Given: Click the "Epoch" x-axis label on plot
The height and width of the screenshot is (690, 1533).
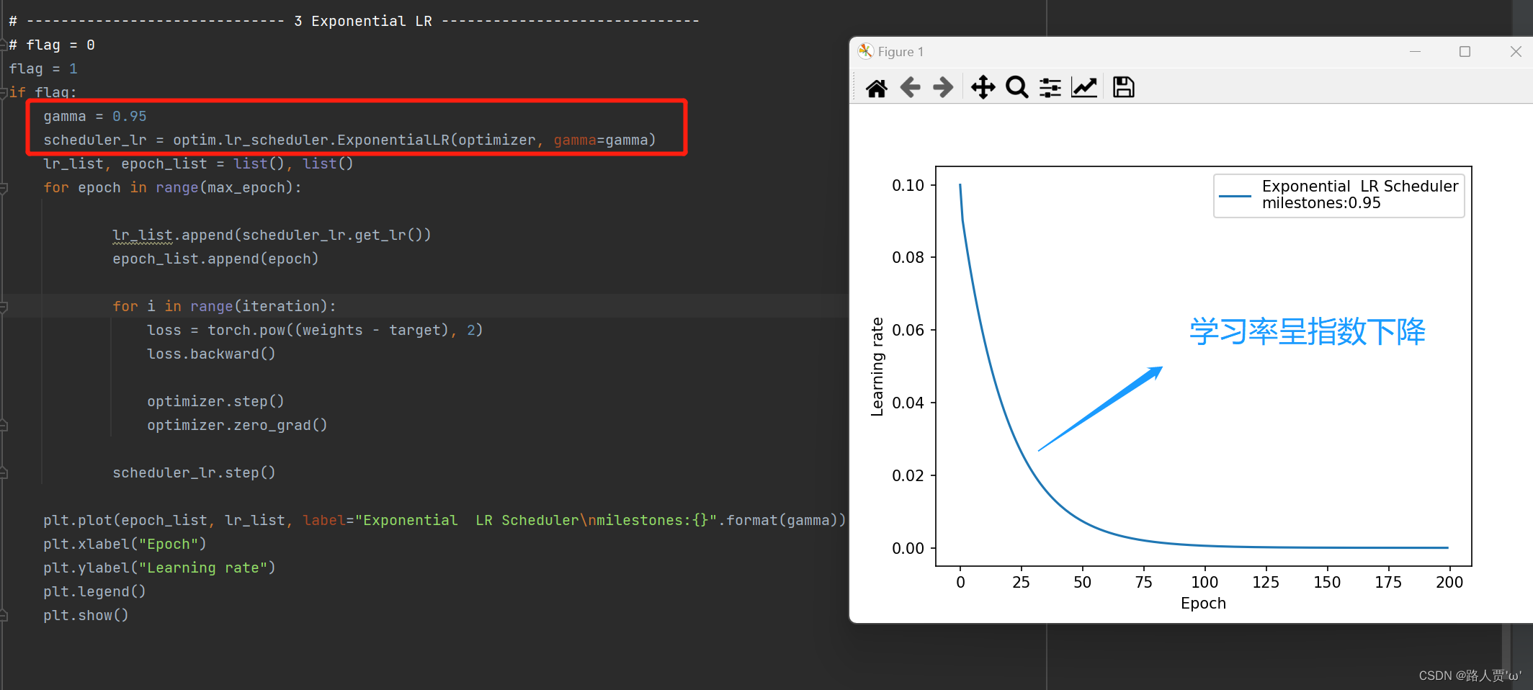Looking at the screenshot, I should point(1203,604).
